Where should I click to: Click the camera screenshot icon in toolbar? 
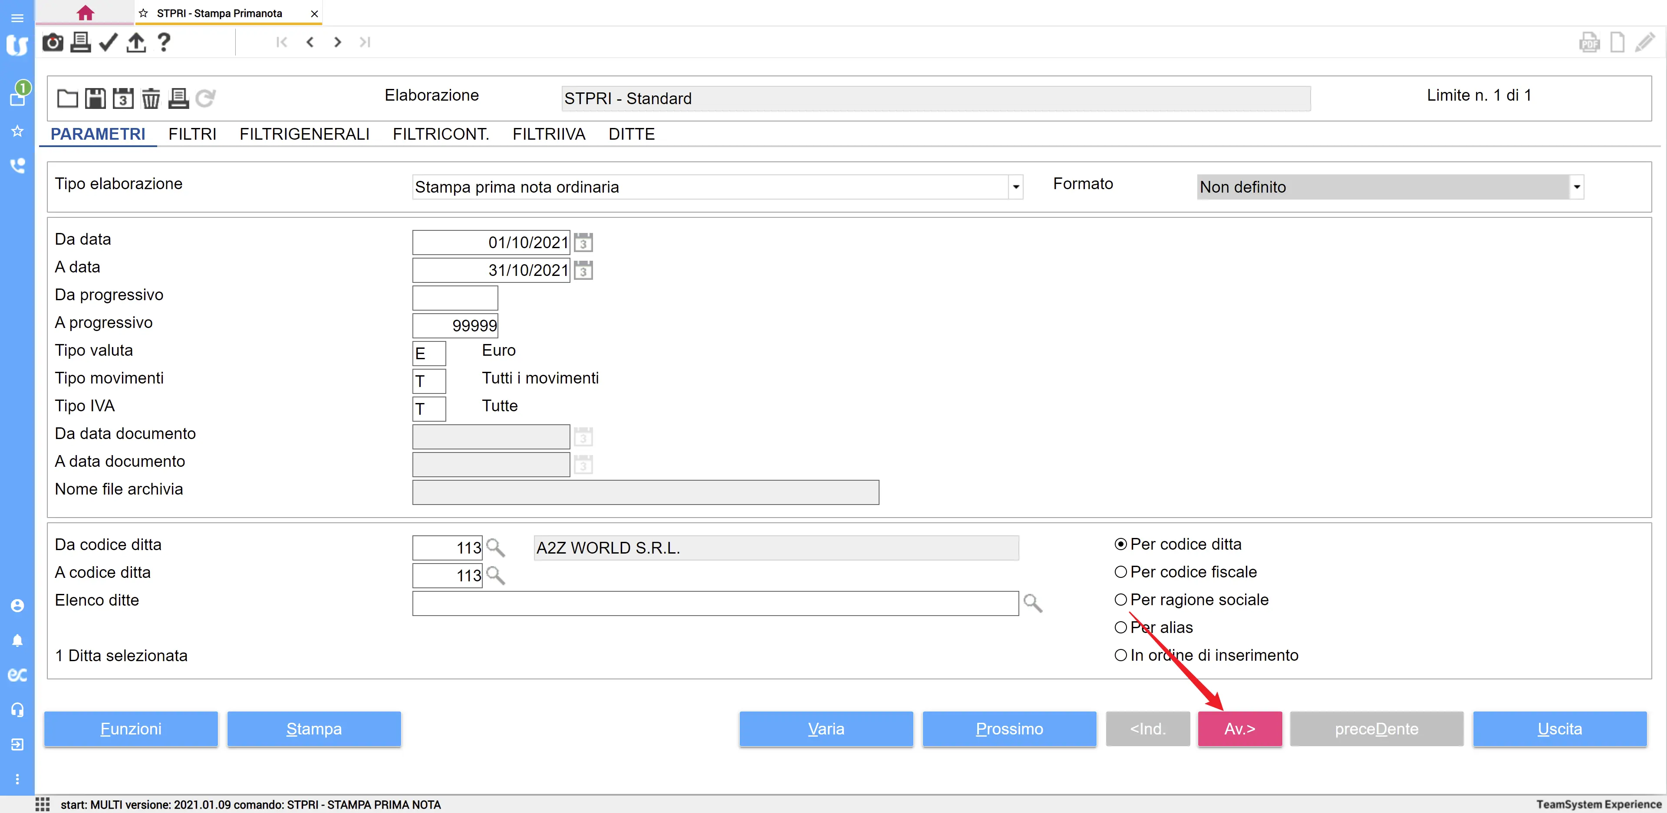53,42
